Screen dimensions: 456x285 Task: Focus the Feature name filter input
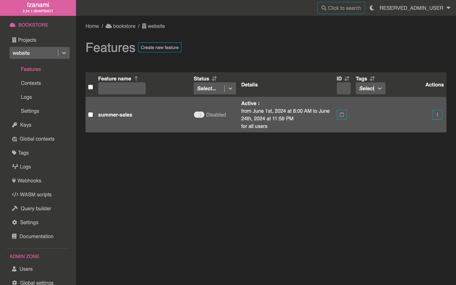click(x=122, y=88)
